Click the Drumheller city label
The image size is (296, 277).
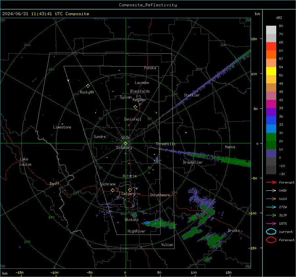pyautogui.click(x=193, y=162)
